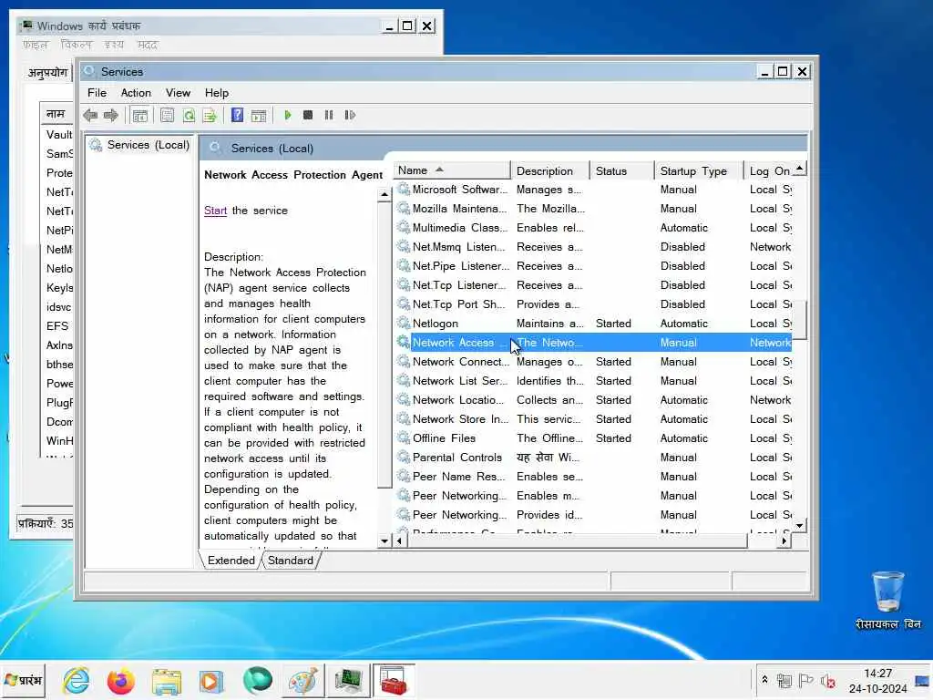Image resolution: width=933 pixels, height=700 pixels.
Task: Click services list horizontal scroll left arrow
Action: (x=399, y=540)
